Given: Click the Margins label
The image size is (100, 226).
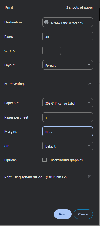Looking at the screenshot, I should (x=11, y=132).
